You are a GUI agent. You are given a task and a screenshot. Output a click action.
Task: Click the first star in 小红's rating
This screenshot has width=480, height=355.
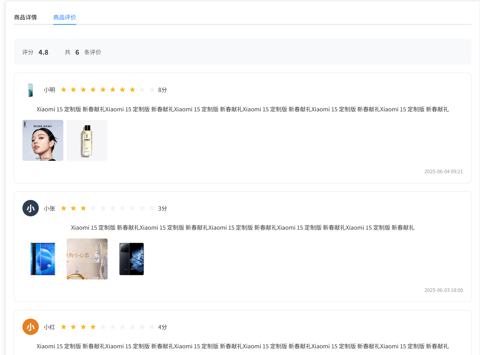[64, 327]
